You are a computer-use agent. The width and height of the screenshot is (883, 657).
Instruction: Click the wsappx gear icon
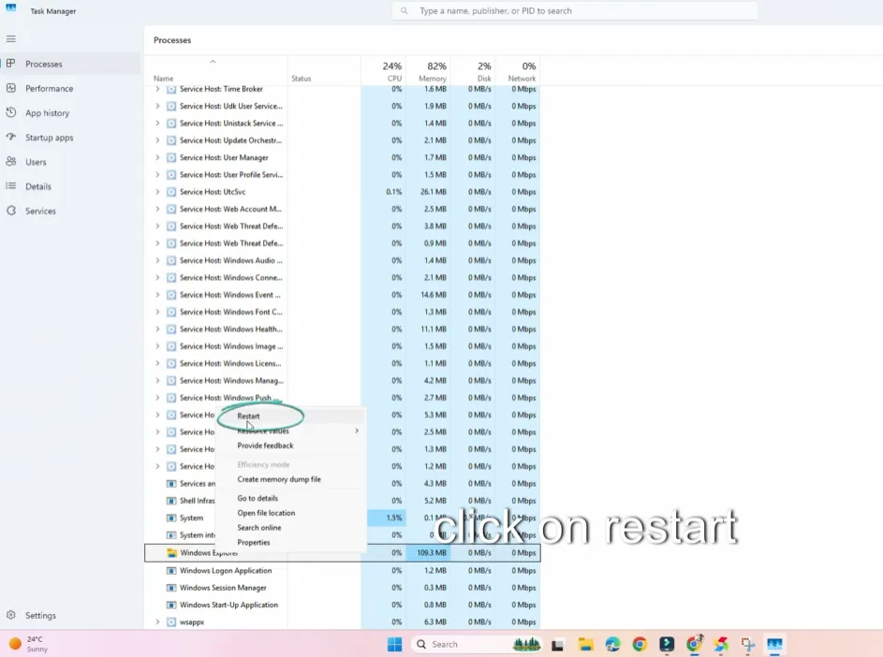[171, 622]
